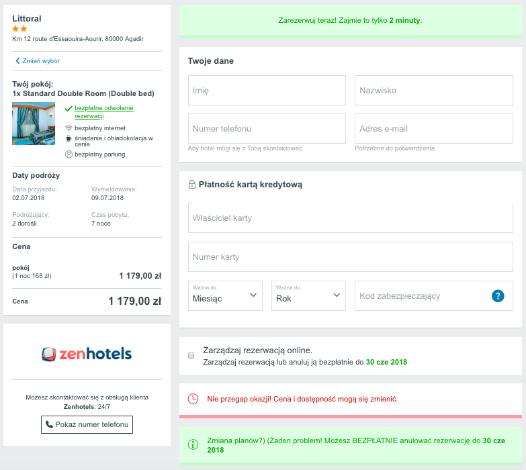Click the phone handset icon in the phone button
This screenshot has width=526, height=470.
click(x=49, y=424)
